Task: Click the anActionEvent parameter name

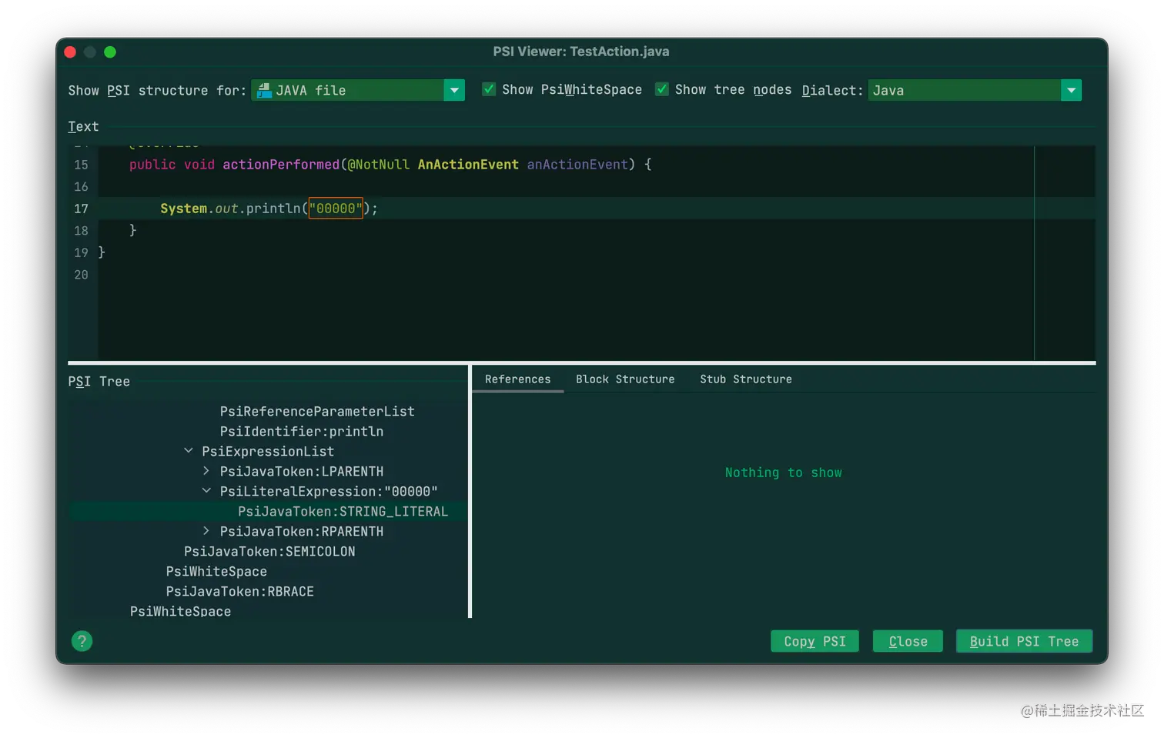Action: coord(577,165)
